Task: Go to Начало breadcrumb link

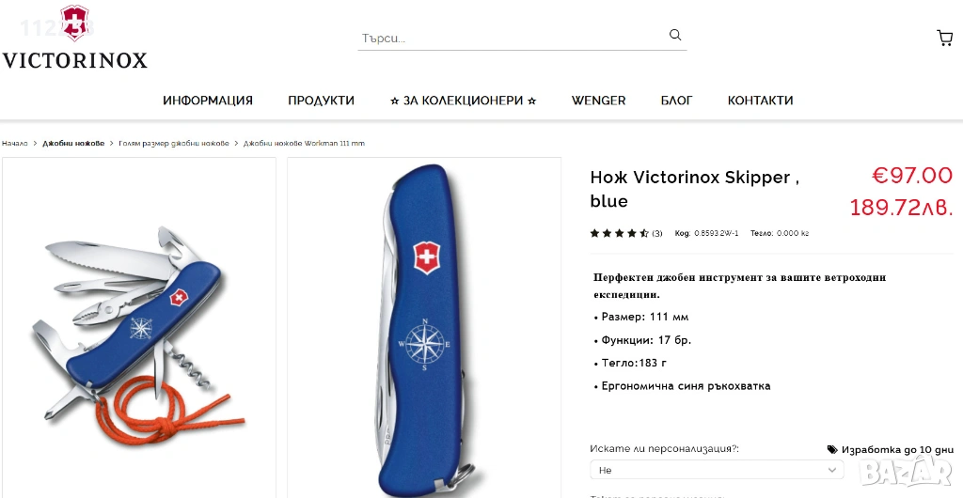Action: 15,143
